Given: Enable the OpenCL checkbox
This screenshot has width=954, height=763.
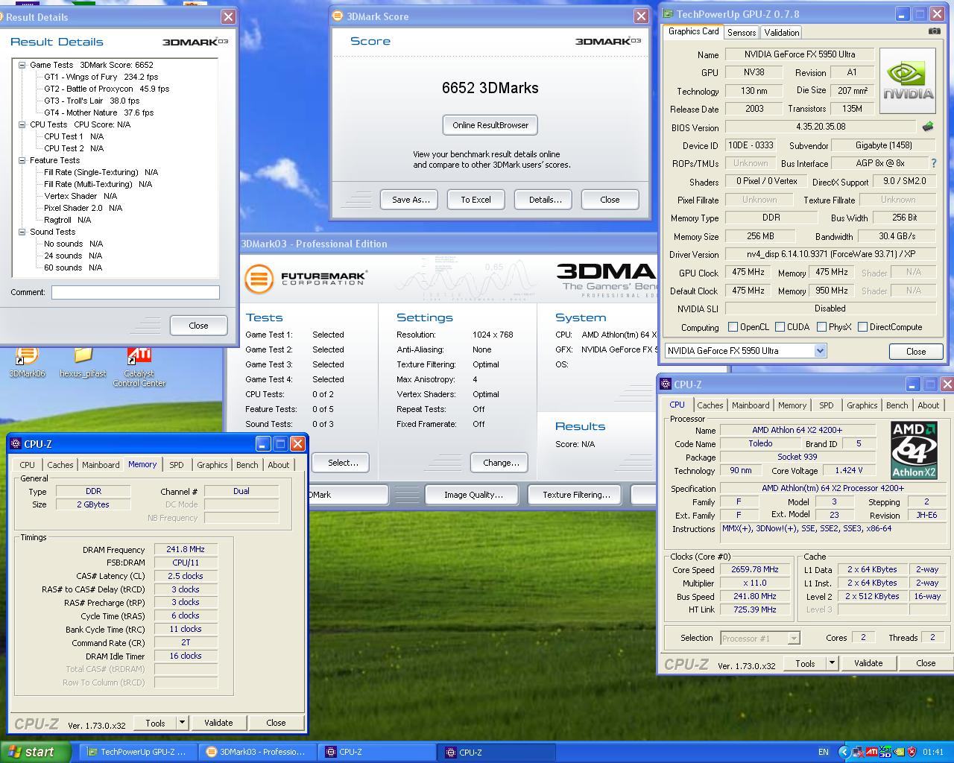Looking at the screenshot, I should [733, 327].
